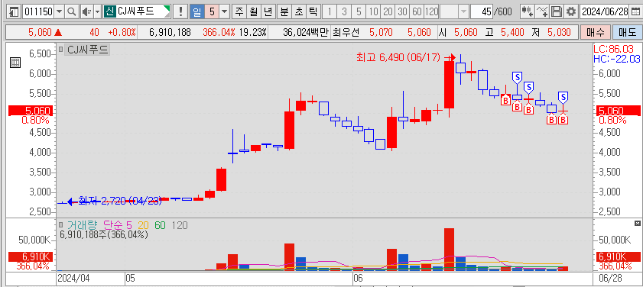643x287 pixels.
Task: Open chart settings gear icon
Action: pyautogui.click(x=571, y=11)
